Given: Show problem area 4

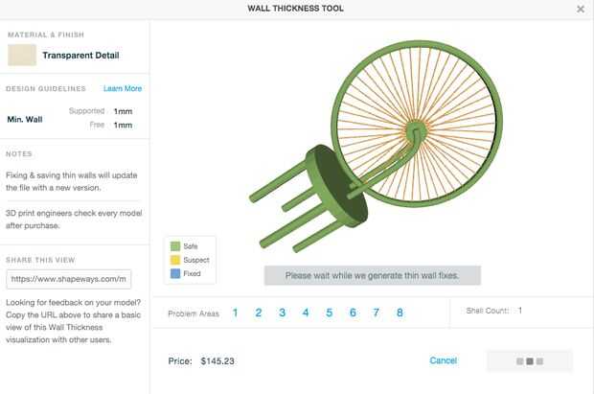Looking at the screenshot, I should (x=306, y=313).
